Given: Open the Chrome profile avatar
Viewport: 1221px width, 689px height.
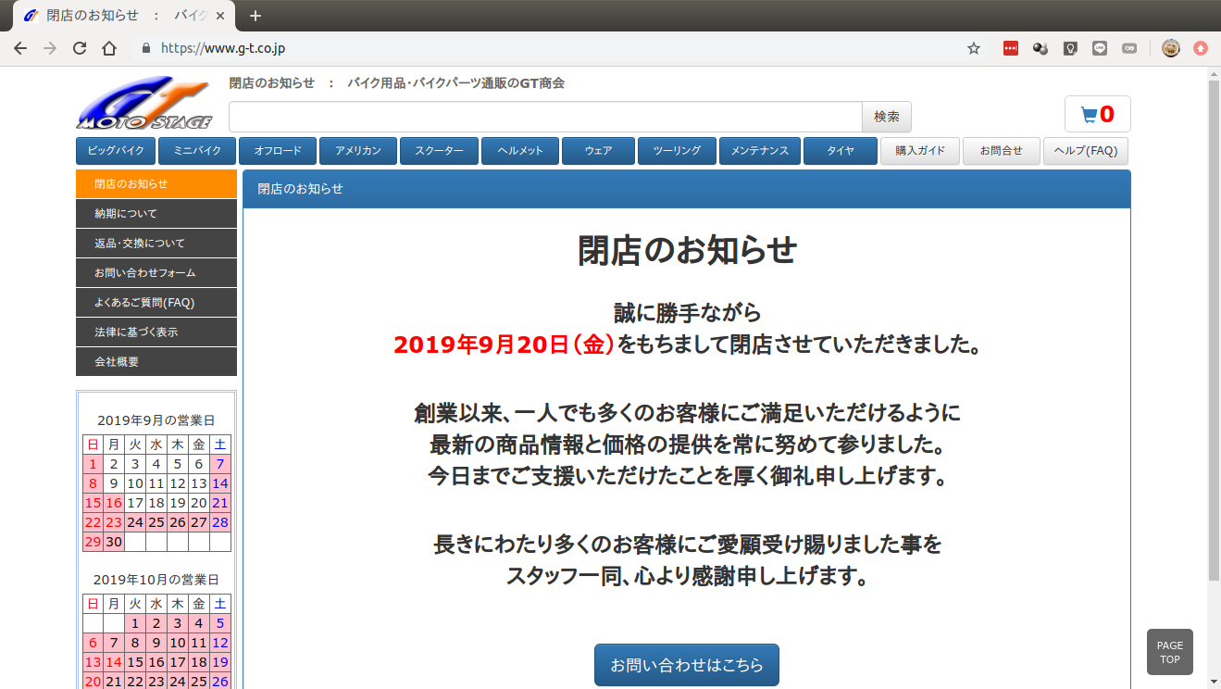Looking at the screenshot, I should 1170,48.
